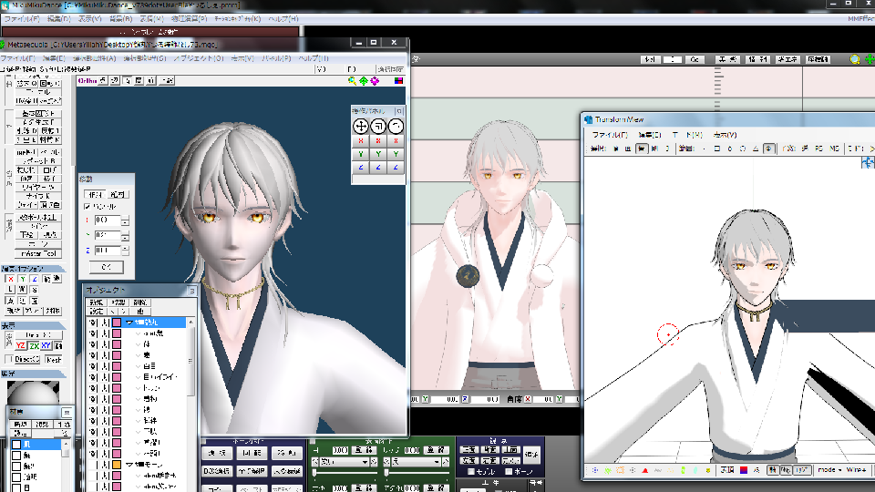The image size is (875, 492).
Task: Click X value stepper in Move dialog
Action: coord(125,220)
